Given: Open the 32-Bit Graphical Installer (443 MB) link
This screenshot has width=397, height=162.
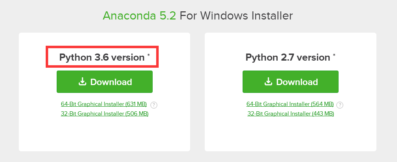Looking at the screenshot, I should tap(290, 114).
